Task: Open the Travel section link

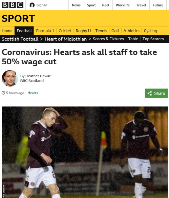Action: point(141,5)
